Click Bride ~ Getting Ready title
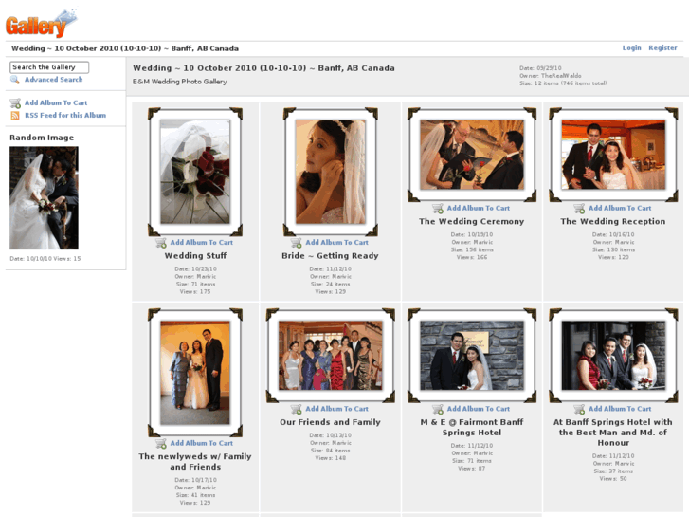This screenshot has height=517, width=689. (330, 255)
